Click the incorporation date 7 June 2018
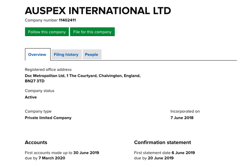The image size is (246, 167). tap(182, 118)
